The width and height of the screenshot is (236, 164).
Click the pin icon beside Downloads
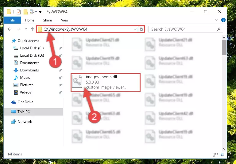(60, 70)
